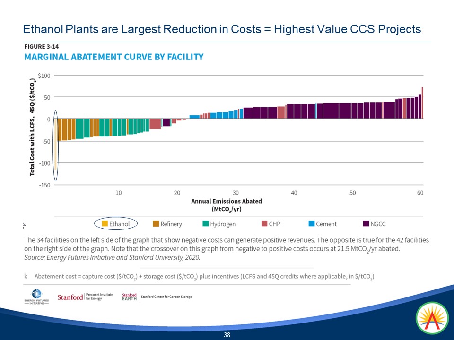Select the orange Refinery legend square
This screenshot has height=340, width=454.
pyautogui.click(x=155, y=224)
